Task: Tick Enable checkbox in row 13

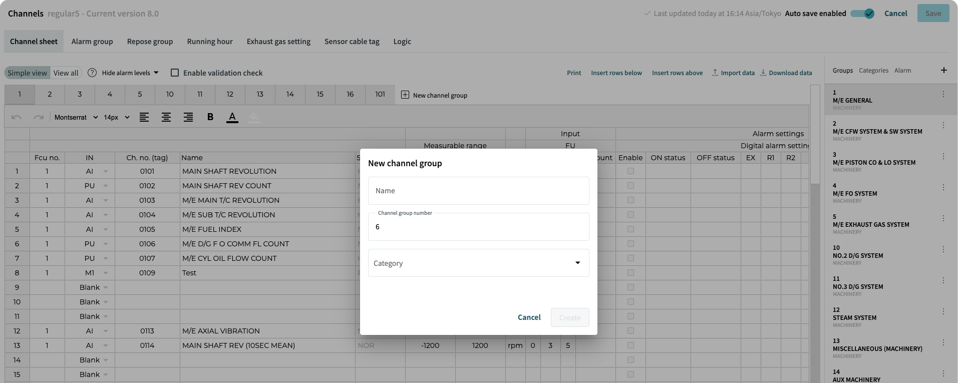Action: [630, 345]
